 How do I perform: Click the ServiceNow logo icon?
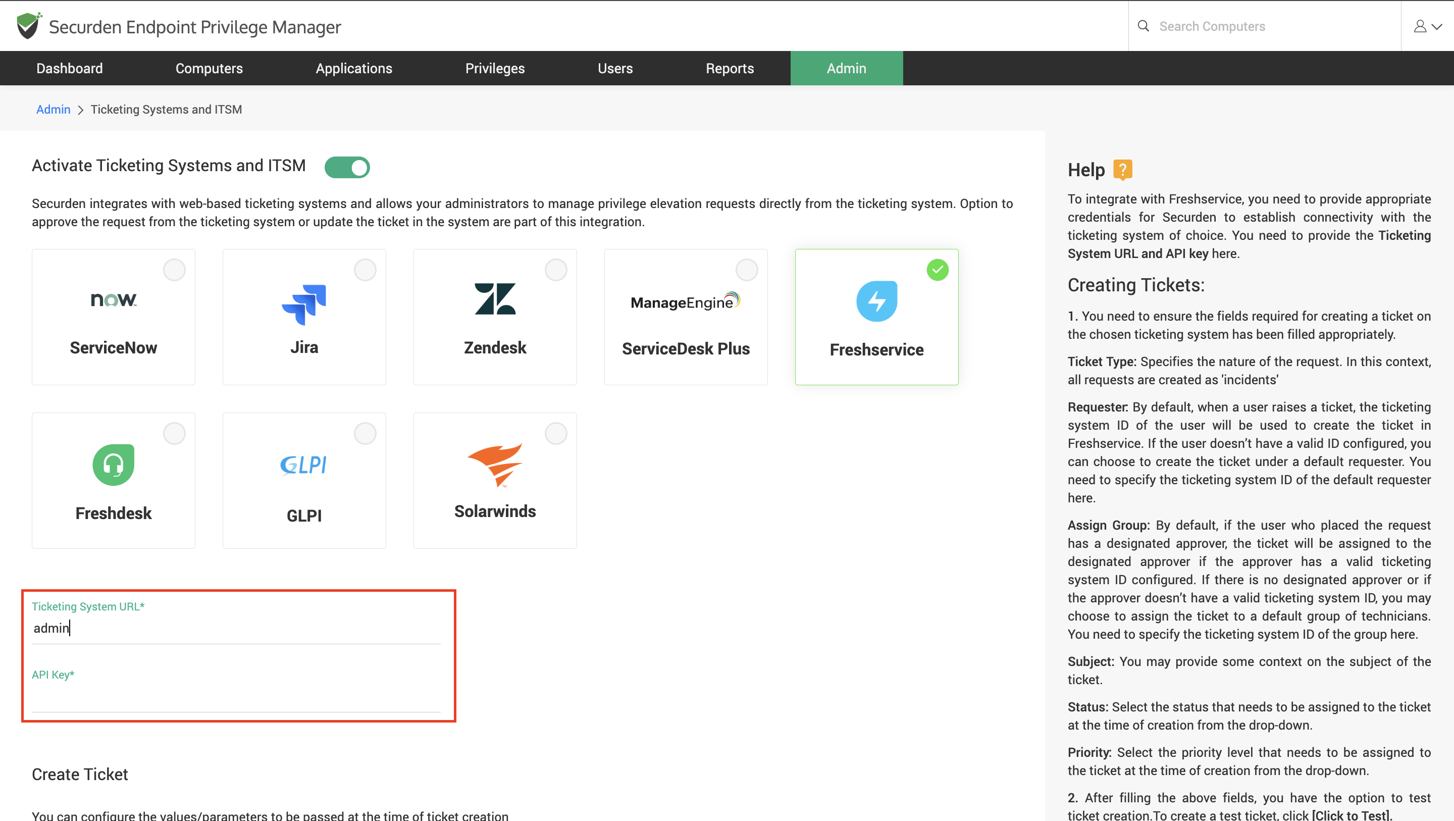pos(114,299)
